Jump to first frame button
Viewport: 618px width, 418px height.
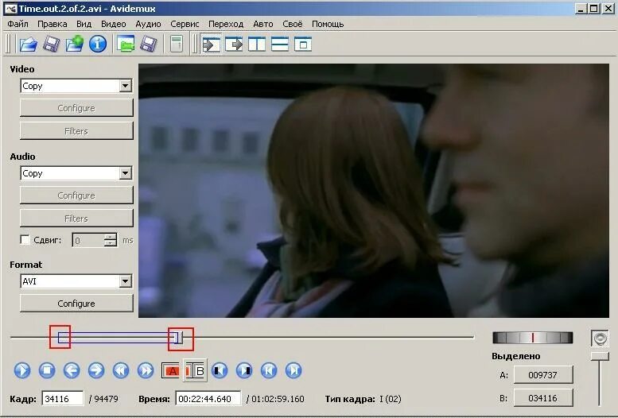click(x=269, y=371)
